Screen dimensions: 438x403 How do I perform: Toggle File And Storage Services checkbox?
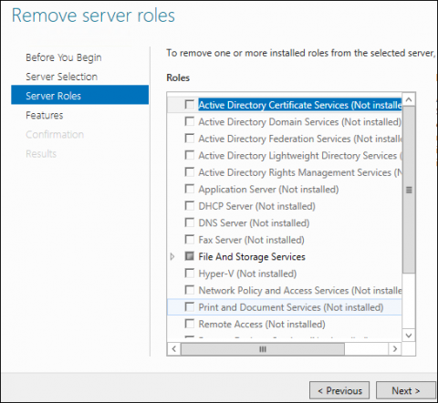[190, 256]
